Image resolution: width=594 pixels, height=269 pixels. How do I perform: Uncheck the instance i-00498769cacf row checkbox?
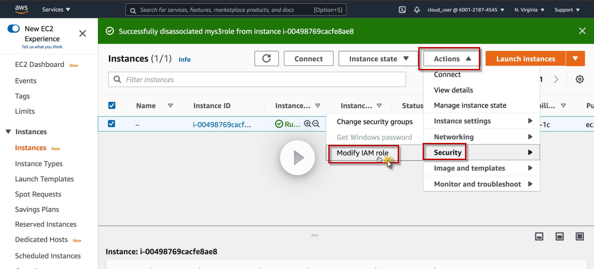click(x=111, y=124)
